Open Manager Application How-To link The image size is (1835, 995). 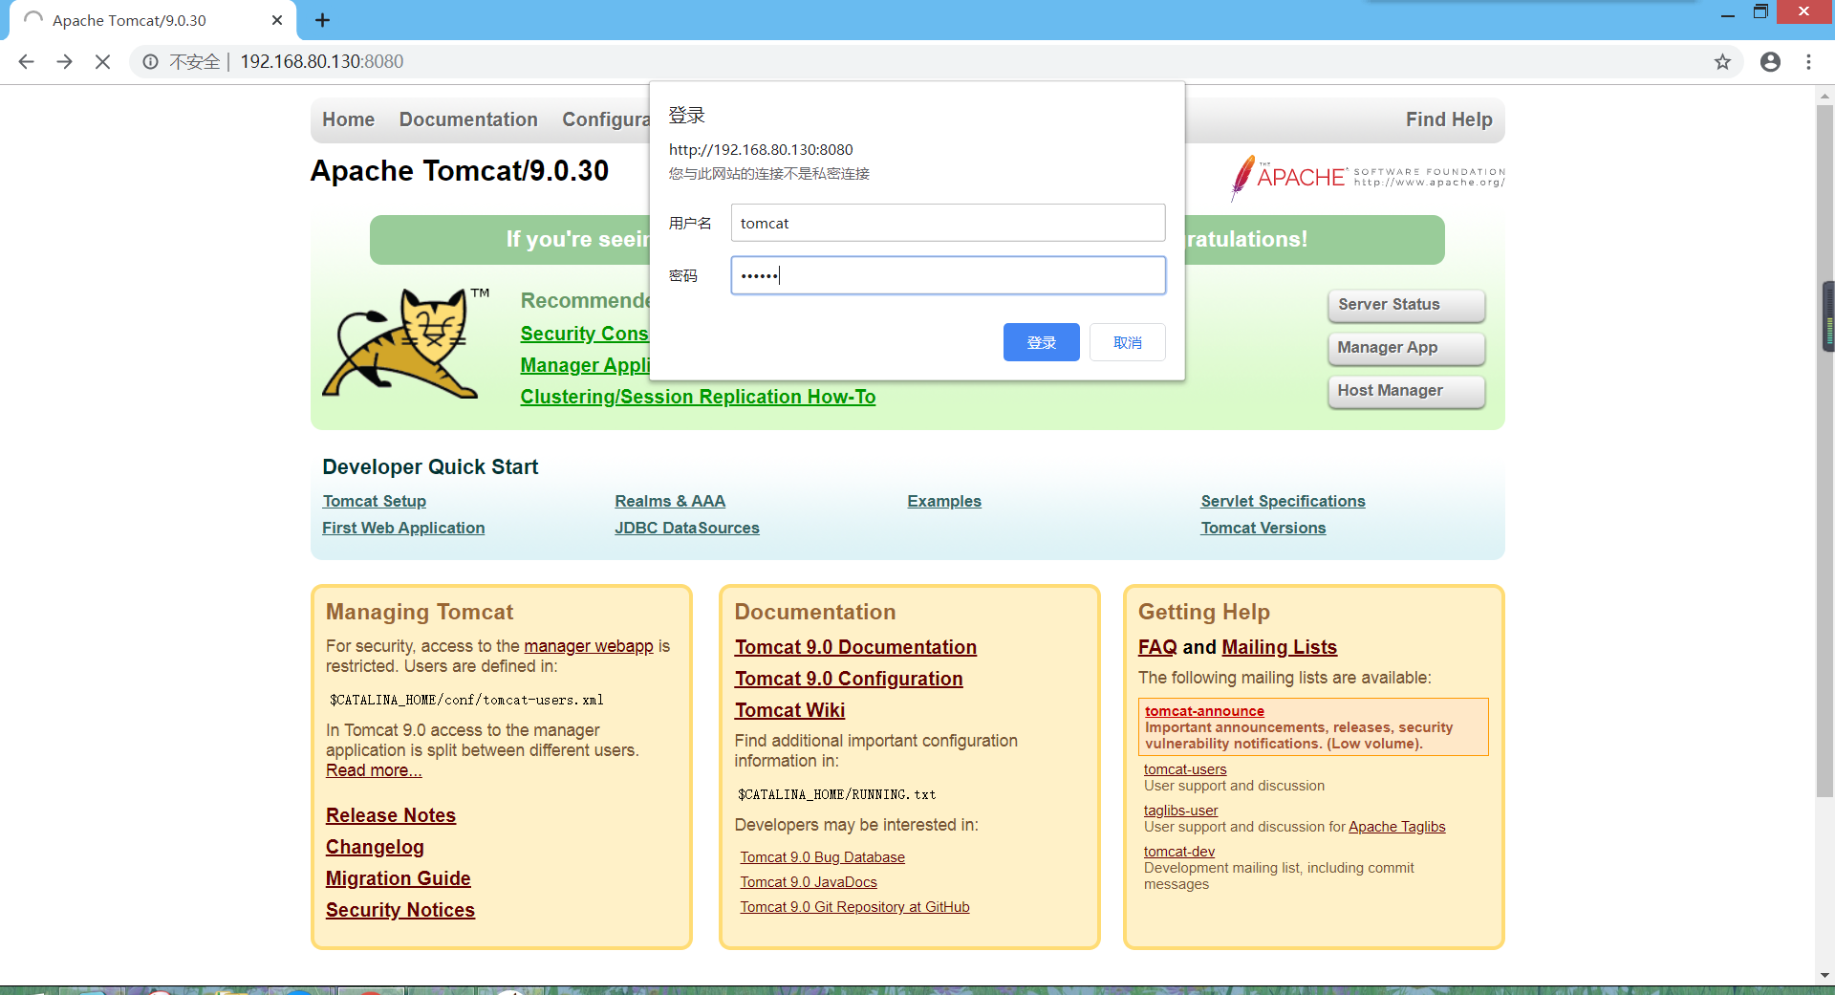pos(585,365)
